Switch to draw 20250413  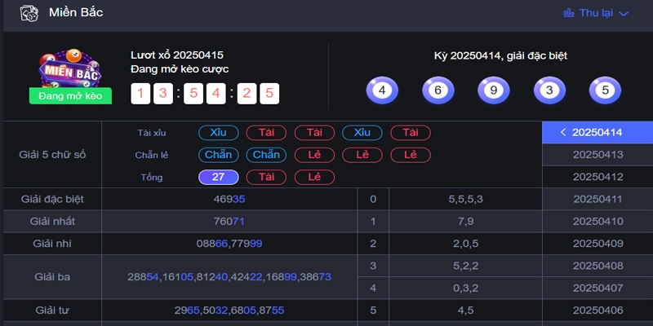coord(597,155)
